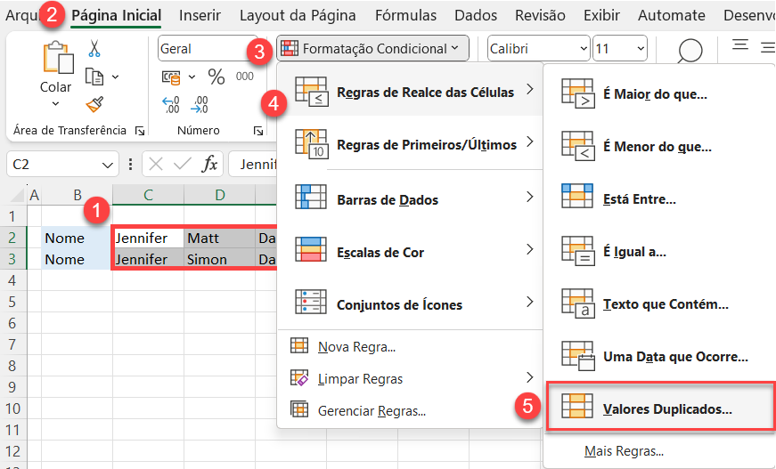The width and height of the screenshot is (776, 469).
Task: Click the Uma Data que Ocorre icon
Action: tap(577, 356)
